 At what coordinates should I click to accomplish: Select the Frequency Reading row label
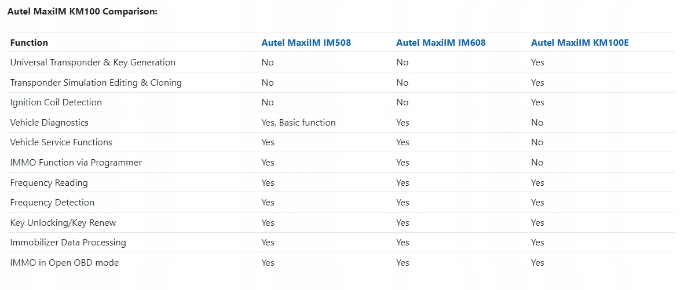[49, 183]
